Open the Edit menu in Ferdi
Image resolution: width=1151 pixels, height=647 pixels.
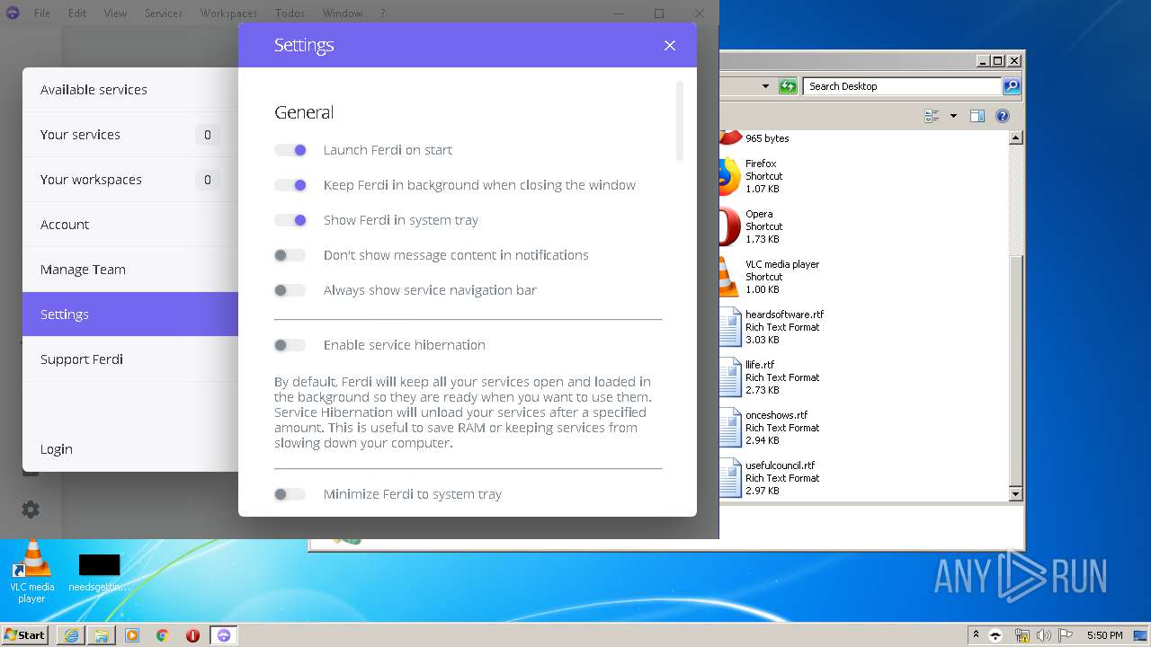click(x=77, y=13)
